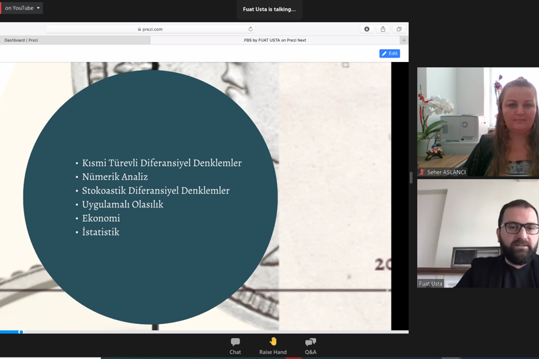Click 'Stokoastik Diferansiyel Denklemler' text
Screen dimensions: 539x359
(156, 191)
